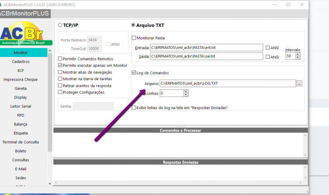This screenshot has width=329, height=195.
Task: Increase Intervalo with up arrow
Action: point(297,54)
